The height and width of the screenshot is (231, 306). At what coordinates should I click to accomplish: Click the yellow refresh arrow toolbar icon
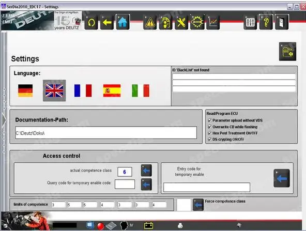click(x=91, y=22)
